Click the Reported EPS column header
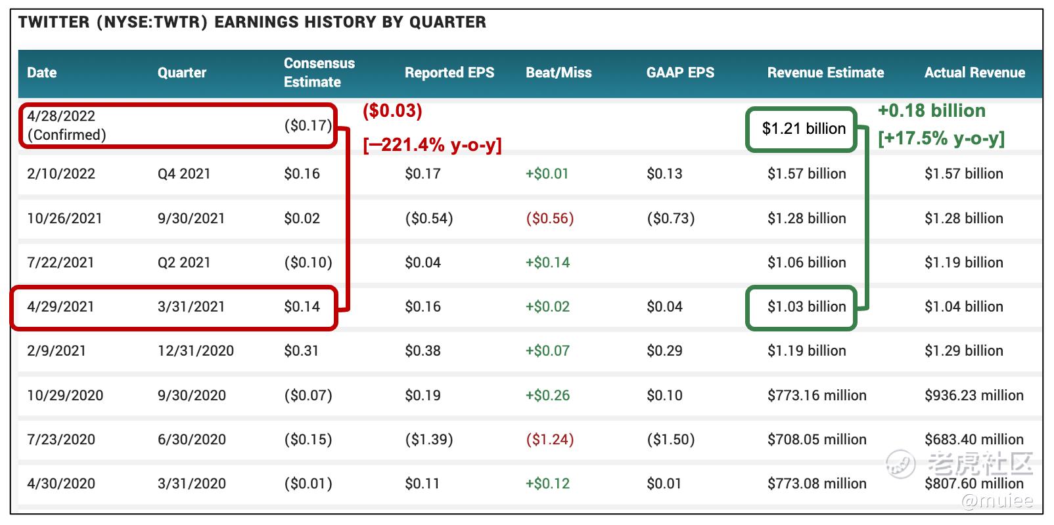This screenshot has height=525, width=1054. (x=449, y=73)
